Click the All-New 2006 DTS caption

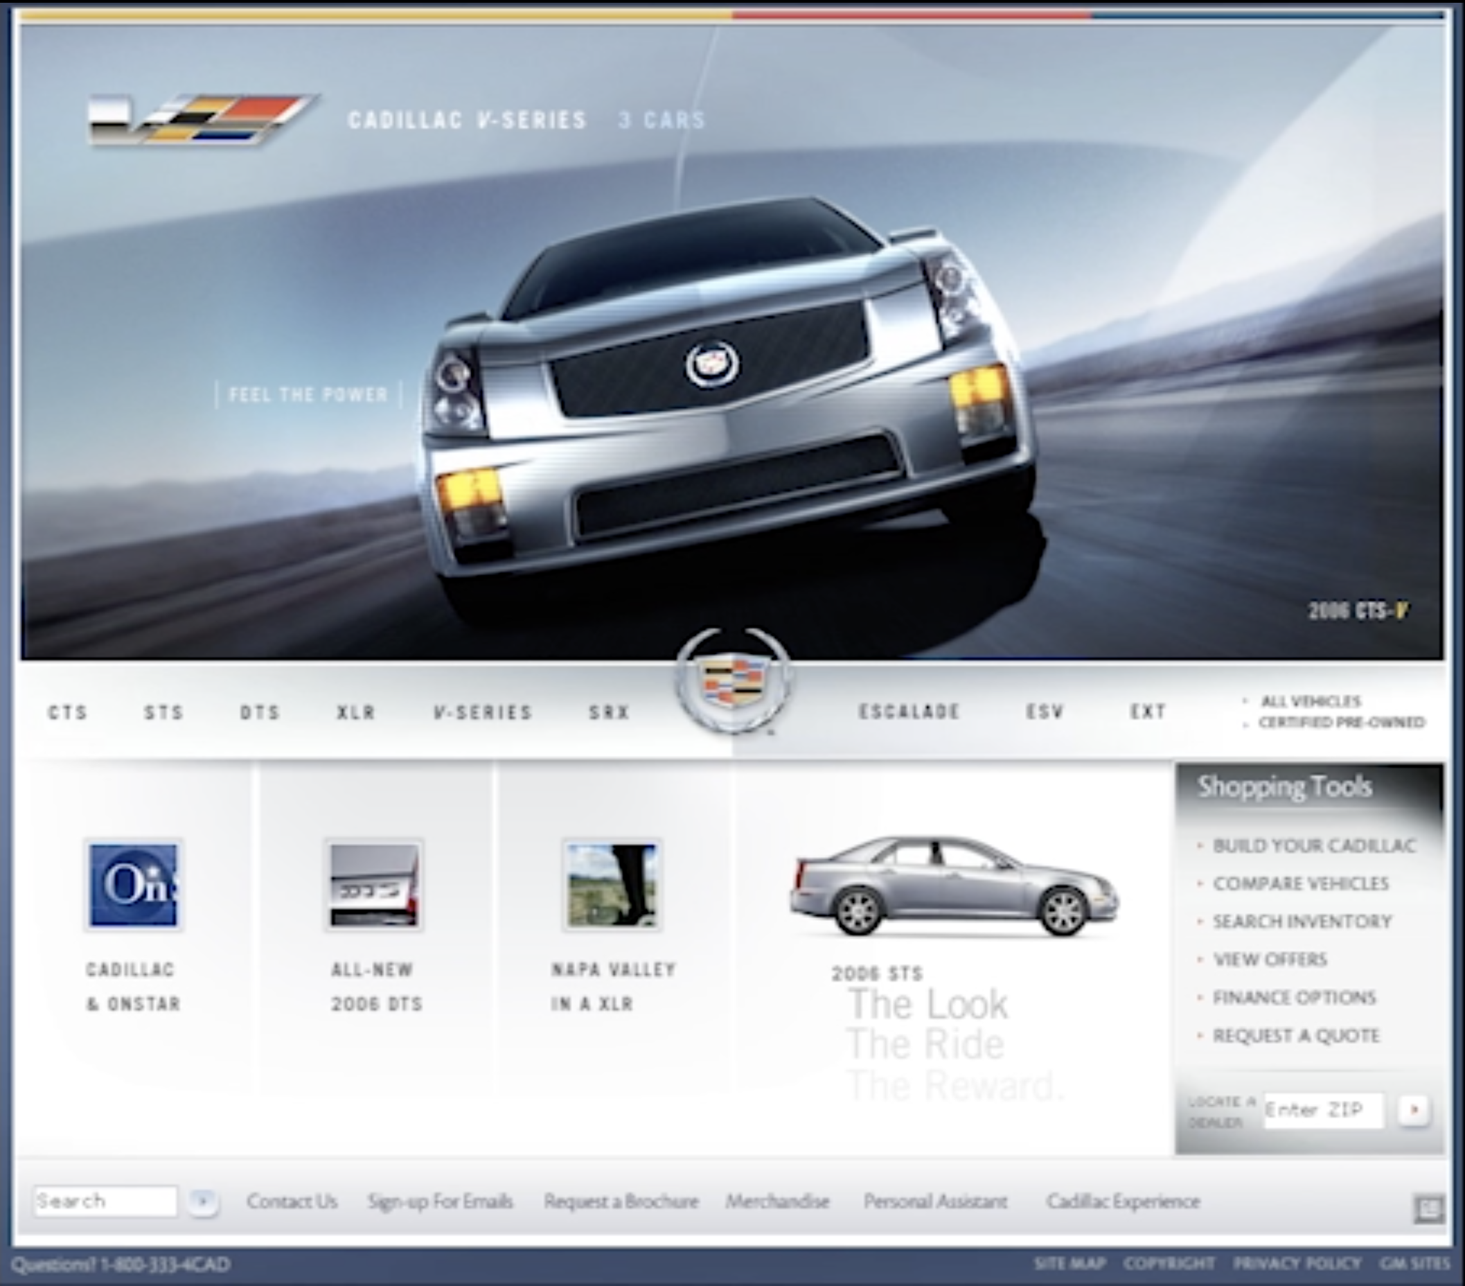(x=376, y=987)
